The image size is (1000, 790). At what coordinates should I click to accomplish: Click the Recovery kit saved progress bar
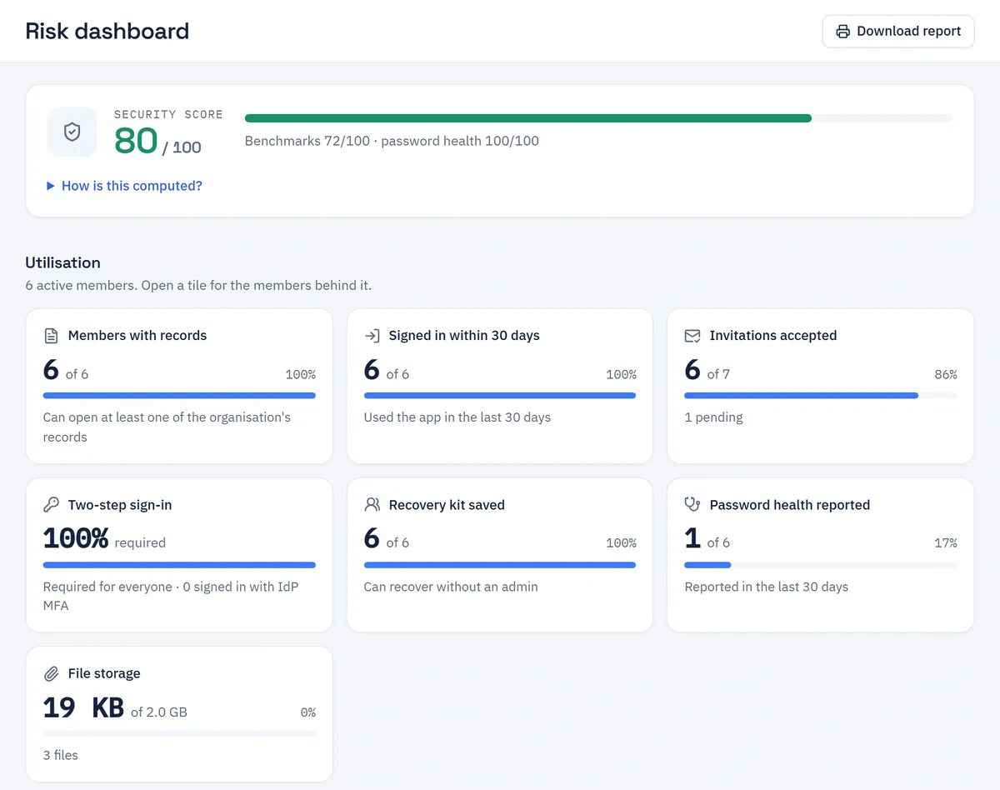click(x=500, y=565)
